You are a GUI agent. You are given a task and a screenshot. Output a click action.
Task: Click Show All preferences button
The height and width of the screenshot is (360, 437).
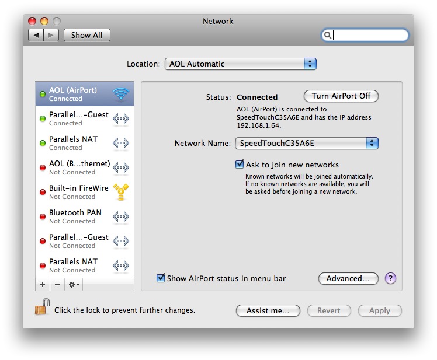pos(86,35)
